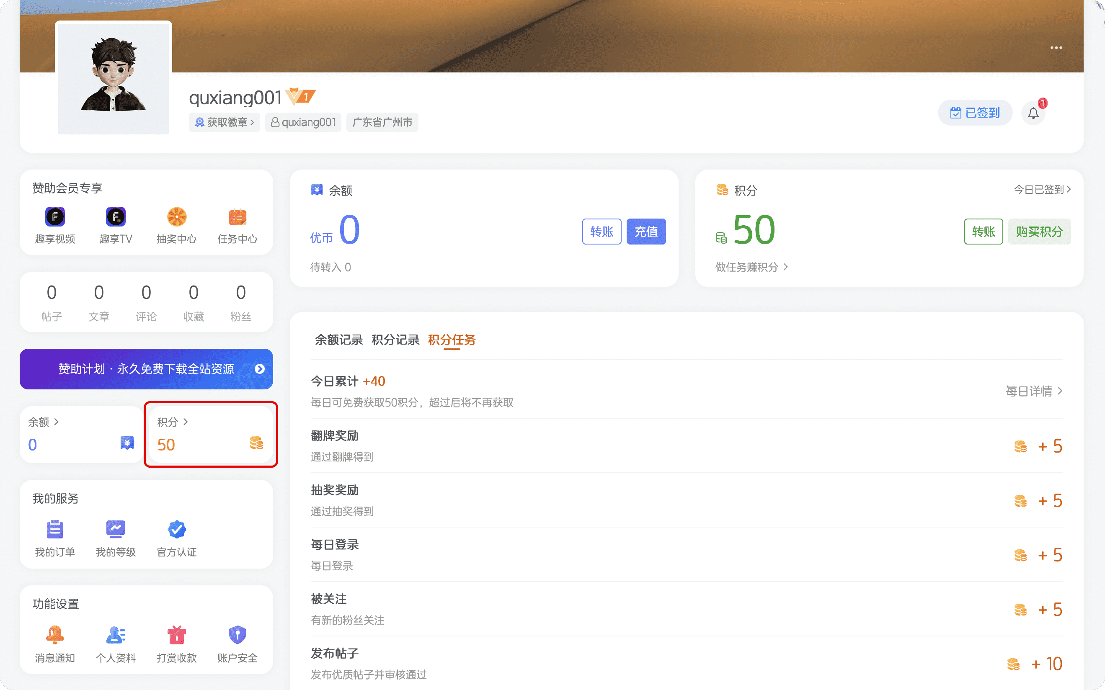
Task: Click the 充值 (Recharge) button
Action: point(645,232)
